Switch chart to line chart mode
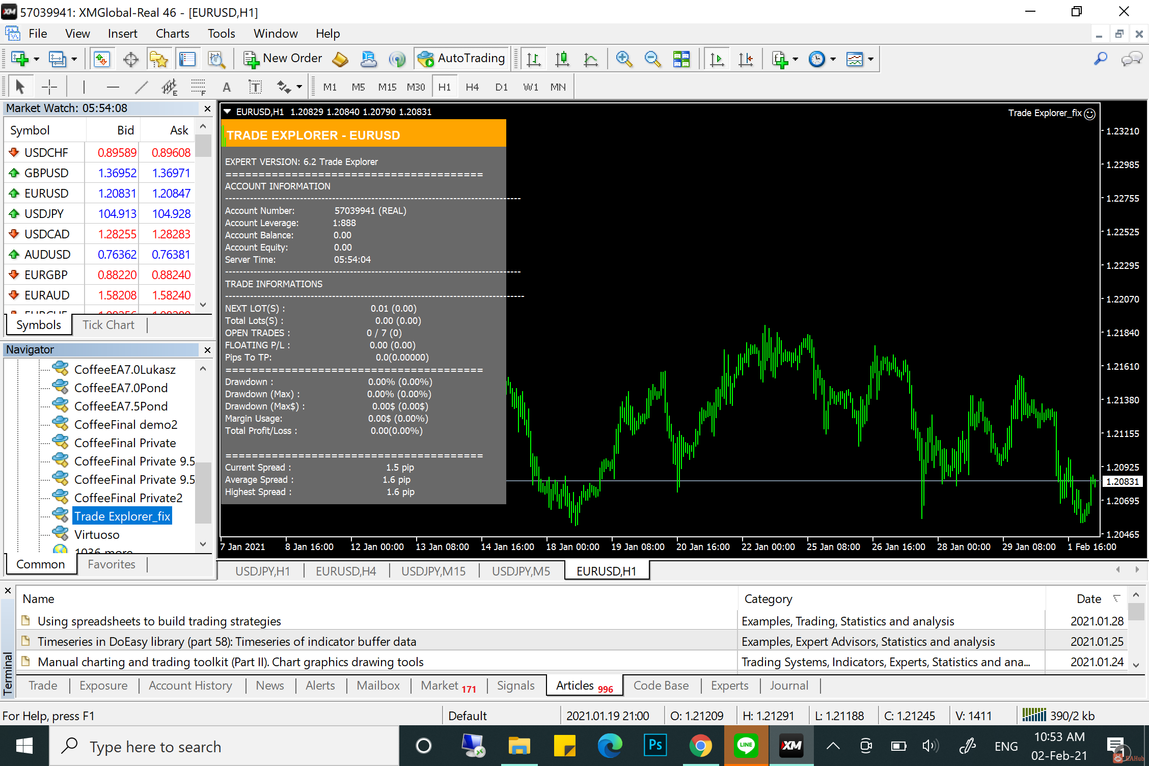Viewport: 1149px width, 766px height. tap(591, 59)
